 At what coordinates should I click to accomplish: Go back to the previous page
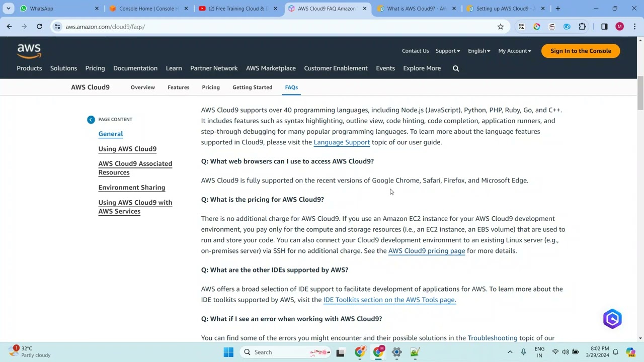(x=9, y=27)
